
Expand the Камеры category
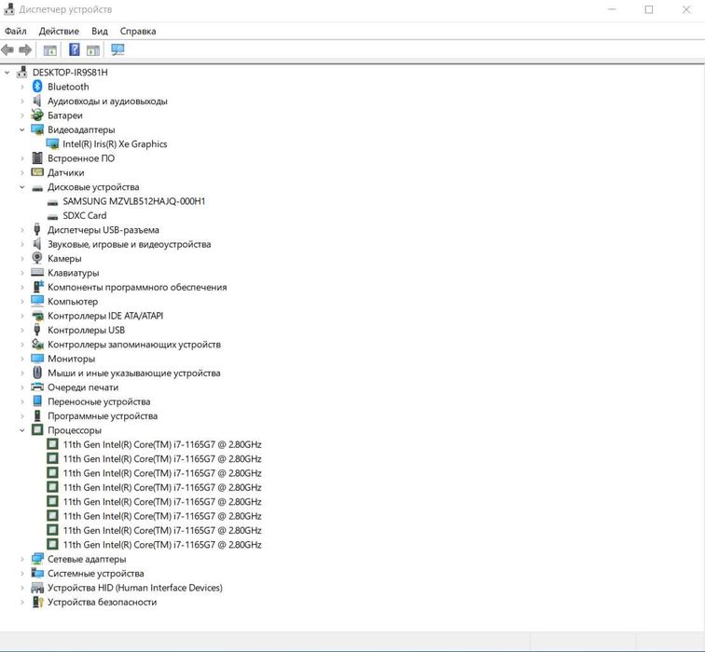pyautogui.click(x=22, y=259)
